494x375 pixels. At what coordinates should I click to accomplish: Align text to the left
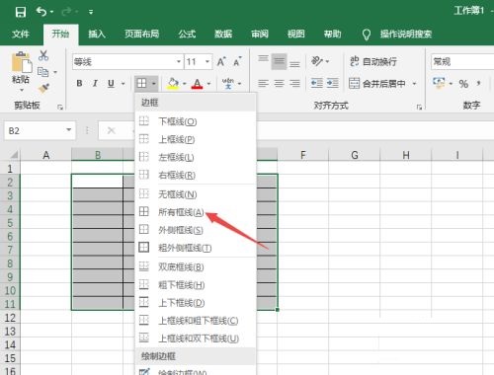[x=263, y=84]
